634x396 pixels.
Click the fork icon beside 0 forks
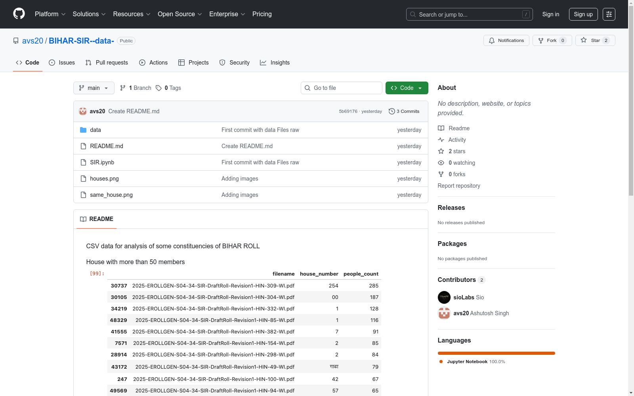[441, 174]
